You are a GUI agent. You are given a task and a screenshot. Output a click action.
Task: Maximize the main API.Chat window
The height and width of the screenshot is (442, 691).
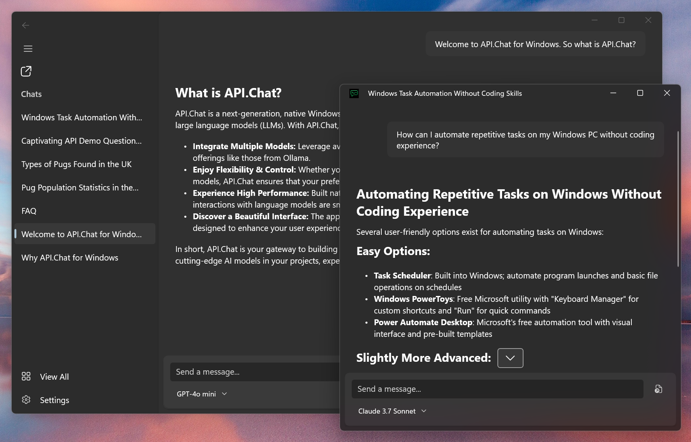coord(621,20)
